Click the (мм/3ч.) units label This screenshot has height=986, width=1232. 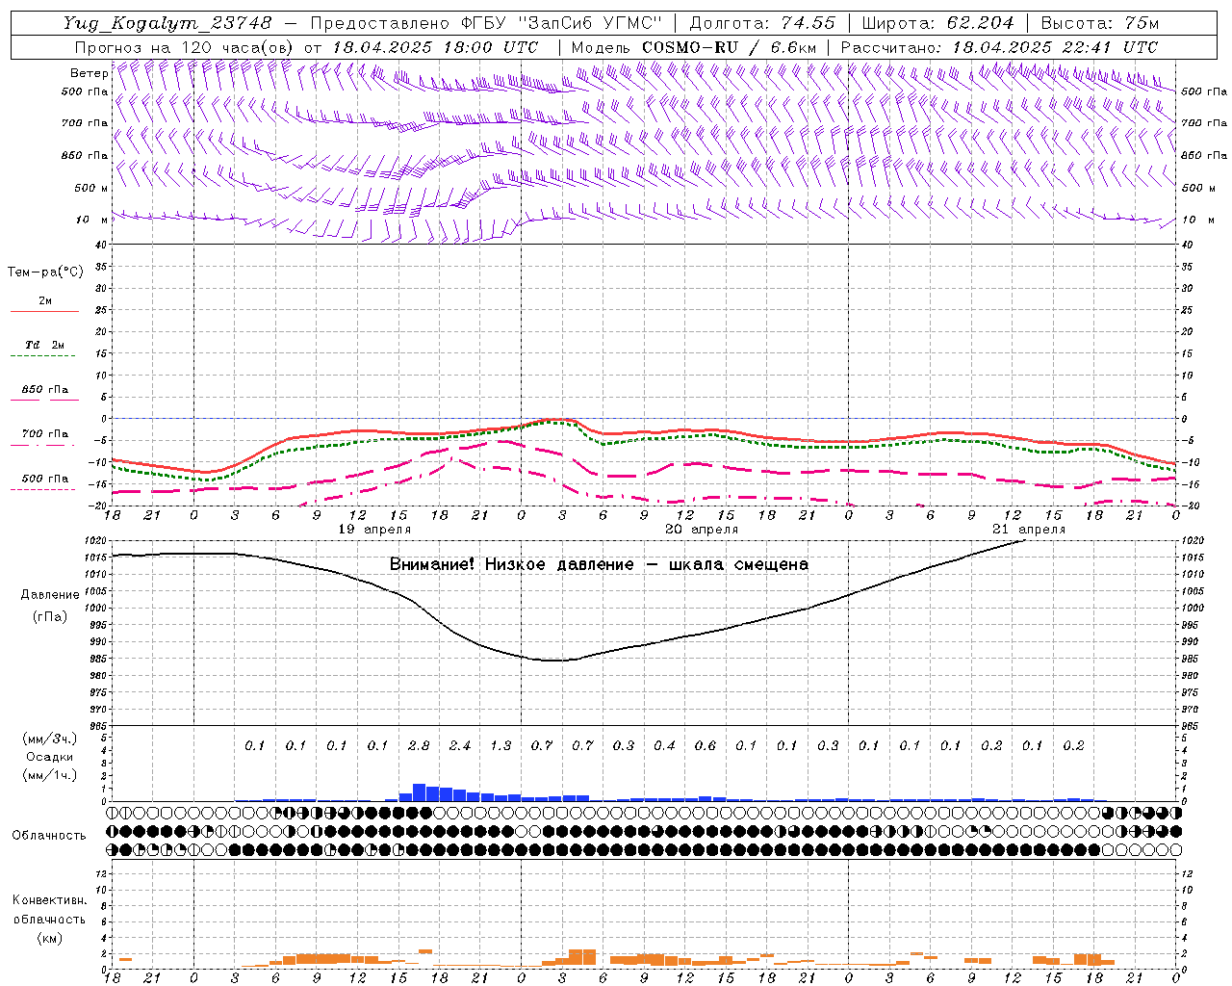point(49,739)
